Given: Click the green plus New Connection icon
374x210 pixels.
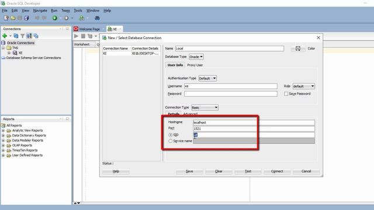Looking at the screenshot, I should (x=5, y=36).
